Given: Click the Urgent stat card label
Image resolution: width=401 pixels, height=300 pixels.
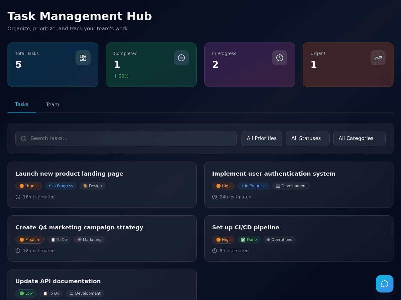Looking at the screenshot, I should point(318,53).
